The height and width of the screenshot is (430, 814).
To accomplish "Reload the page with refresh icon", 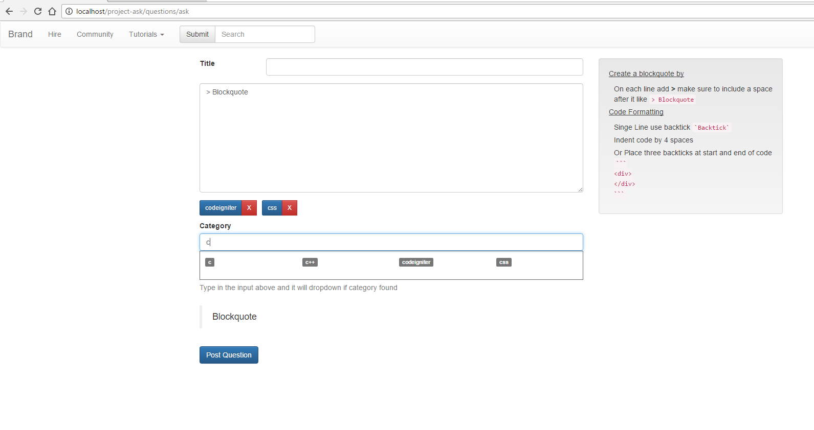I will coord(38,11).
